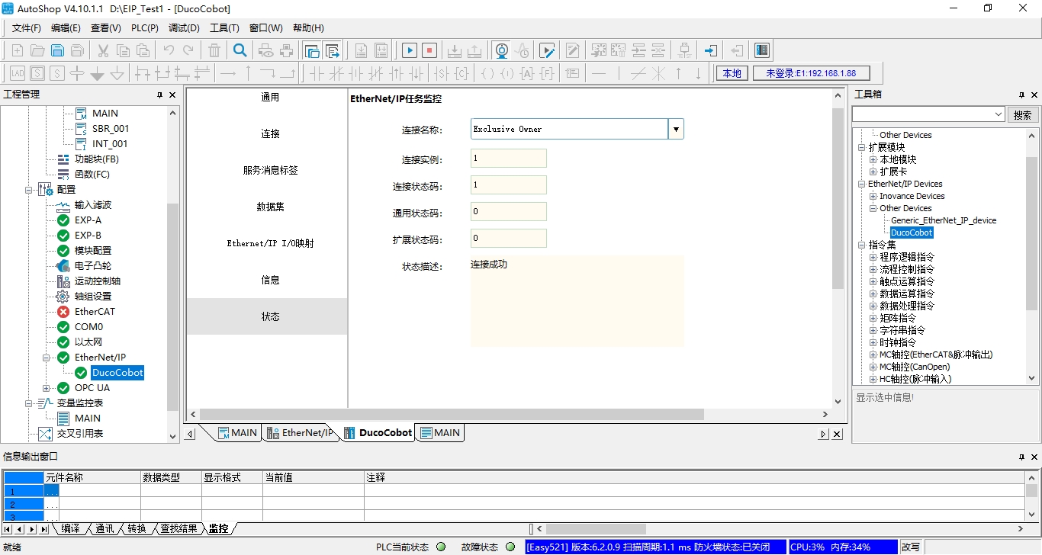Click the 故障状态 green indicator
The height and width of the screenshot is (555, 1042).
click(x=510, y=547)
